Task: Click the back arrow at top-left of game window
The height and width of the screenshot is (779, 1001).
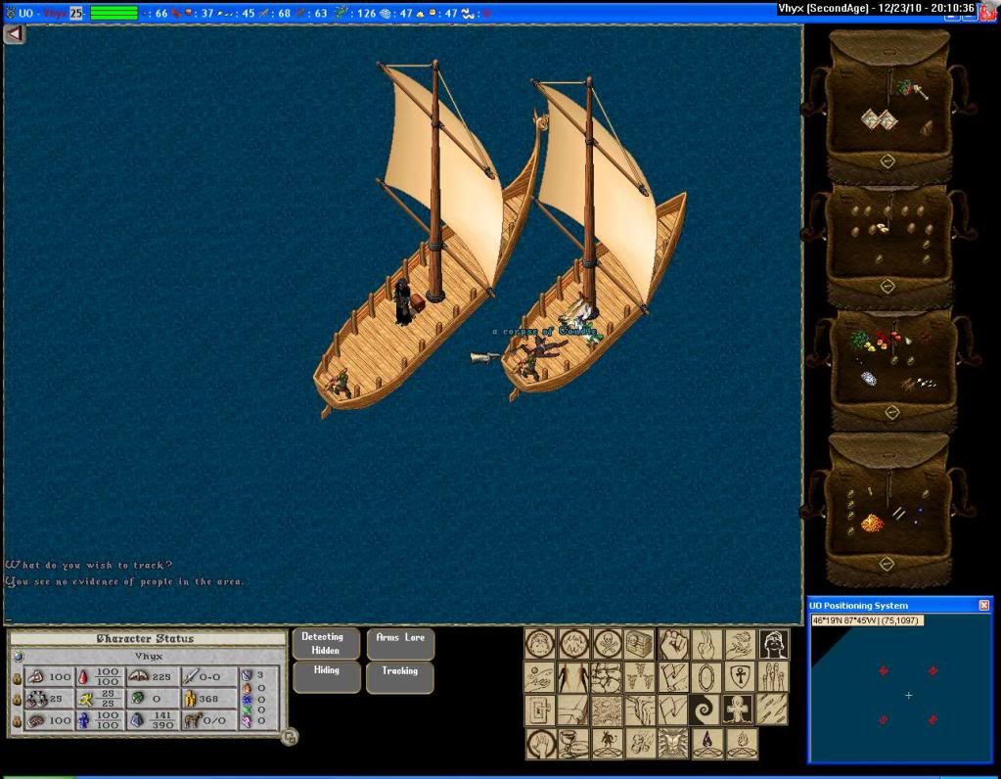Action: [x=14, y=34]
